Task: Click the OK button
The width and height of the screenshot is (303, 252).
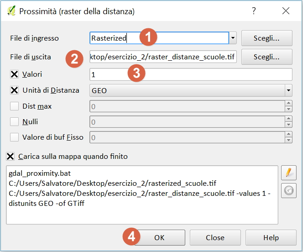Action: (x=160, y=237)
